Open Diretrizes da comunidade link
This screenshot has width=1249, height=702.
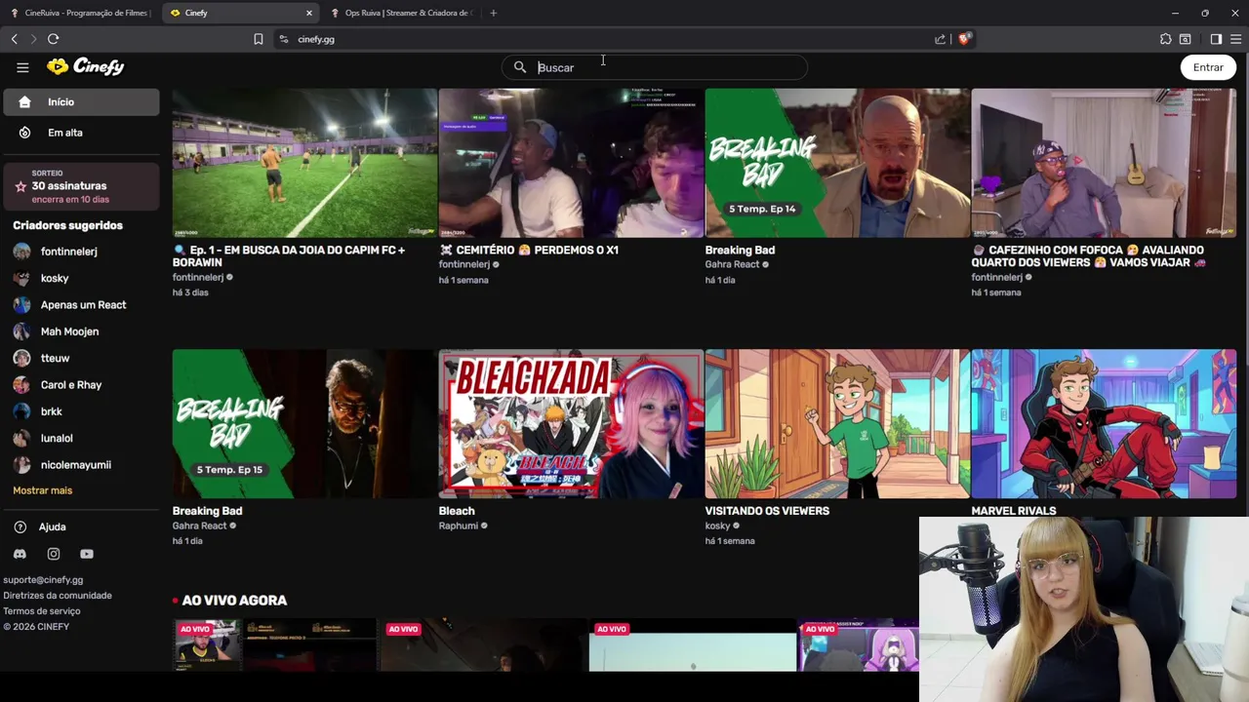(58, 596)
